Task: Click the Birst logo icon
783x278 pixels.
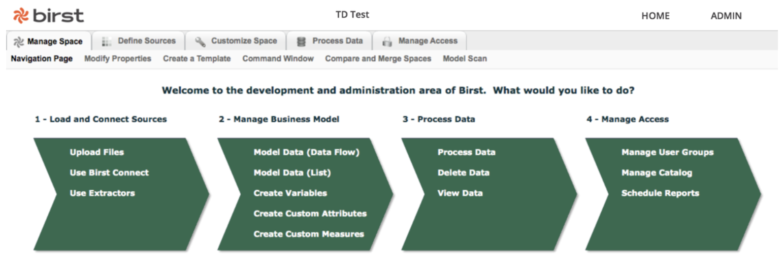Action: point(21,15)
